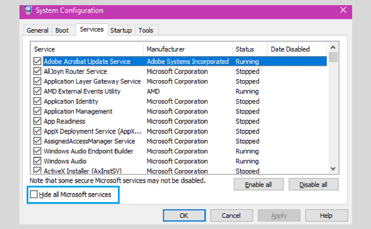Image resolution: width=371 pixels, height=229 pixels.
Task: Toggle AMD External Events Utility checkbox
Action: [37, 91]
